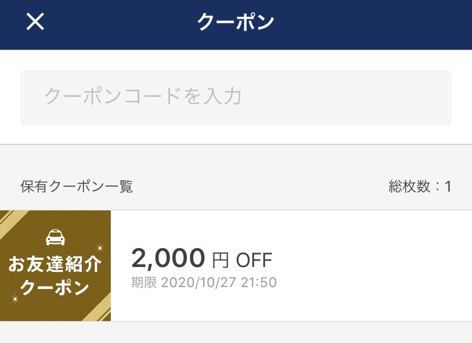Tap the OFF text of the coupon
The width and height of the screenshot is (472, 343).
coord(254,260)
